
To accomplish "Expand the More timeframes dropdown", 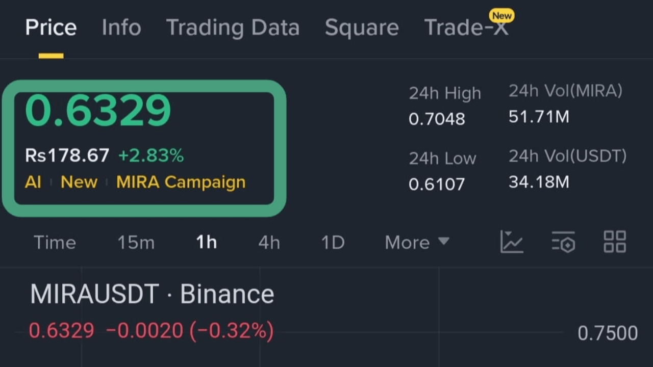I will pos(417,242).
